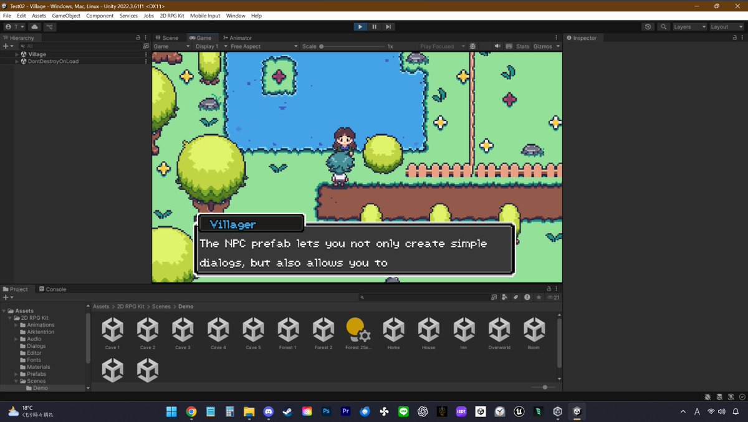Pause the game with the Pause button
Screen dimensions: 748x422
point(375,27)
